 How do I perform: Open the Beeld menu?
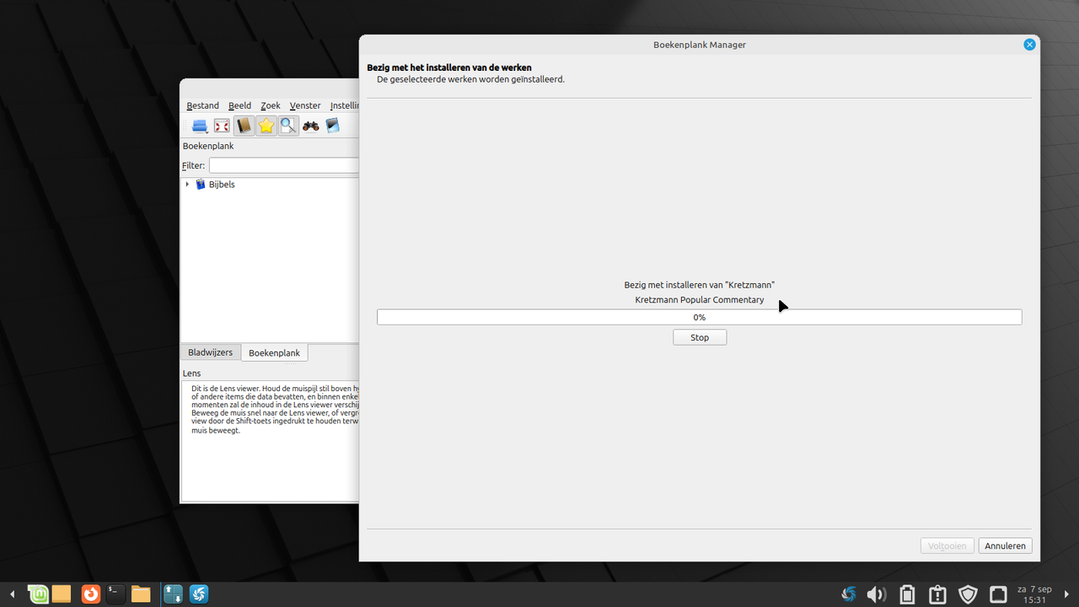(239, 105)
